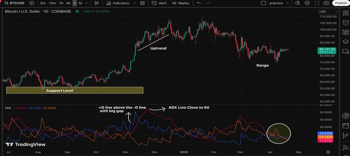Click the 85,121.20 current price label
Screen dimensions: 350x156
point(327,49)
